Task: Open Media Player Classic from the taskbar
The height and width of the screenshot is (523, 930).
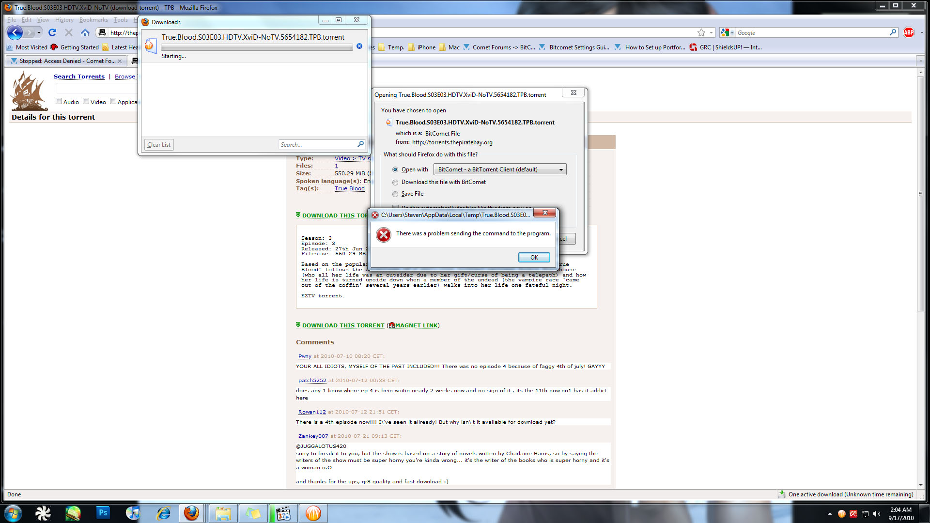Action: 283,513
